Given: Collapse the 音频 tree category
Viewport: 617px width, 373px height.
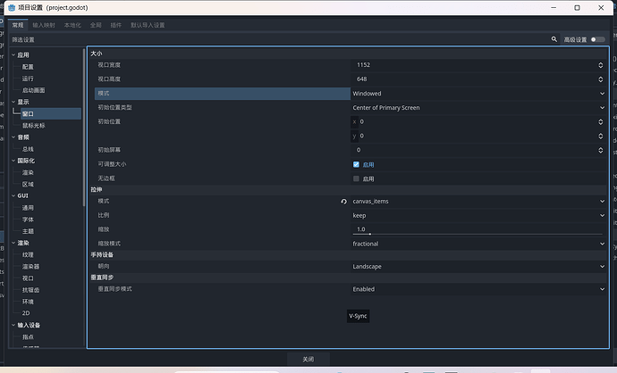Looking at the screenshot, I should 13,137.
